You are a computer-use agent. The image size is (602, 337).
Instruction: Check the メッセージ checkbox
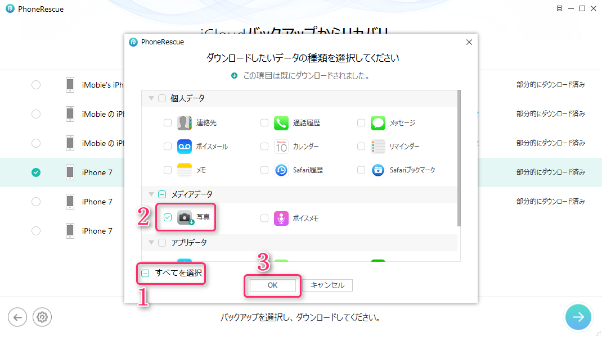coord(361,122)
